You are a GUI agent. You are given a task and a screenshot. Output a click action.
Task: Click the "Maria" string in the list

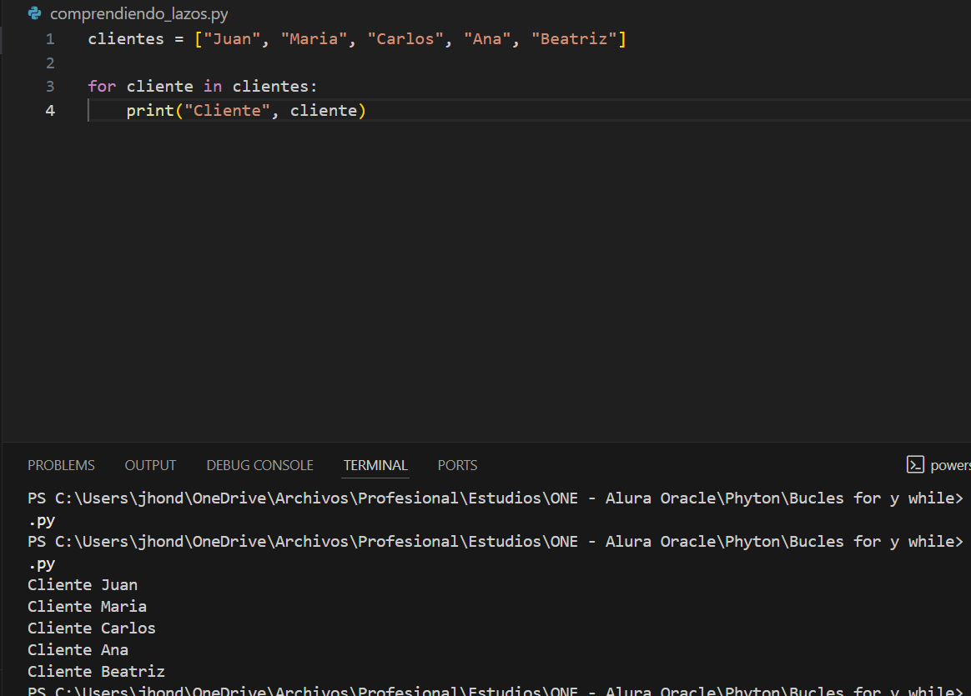coord(314,39)
